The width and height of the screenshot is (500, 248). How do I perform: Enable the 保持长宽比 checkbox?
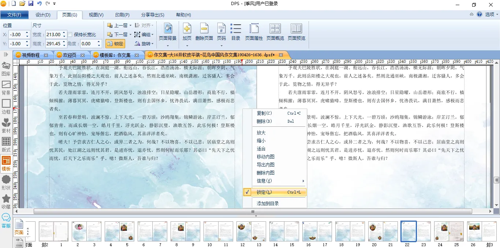point(70,35)
